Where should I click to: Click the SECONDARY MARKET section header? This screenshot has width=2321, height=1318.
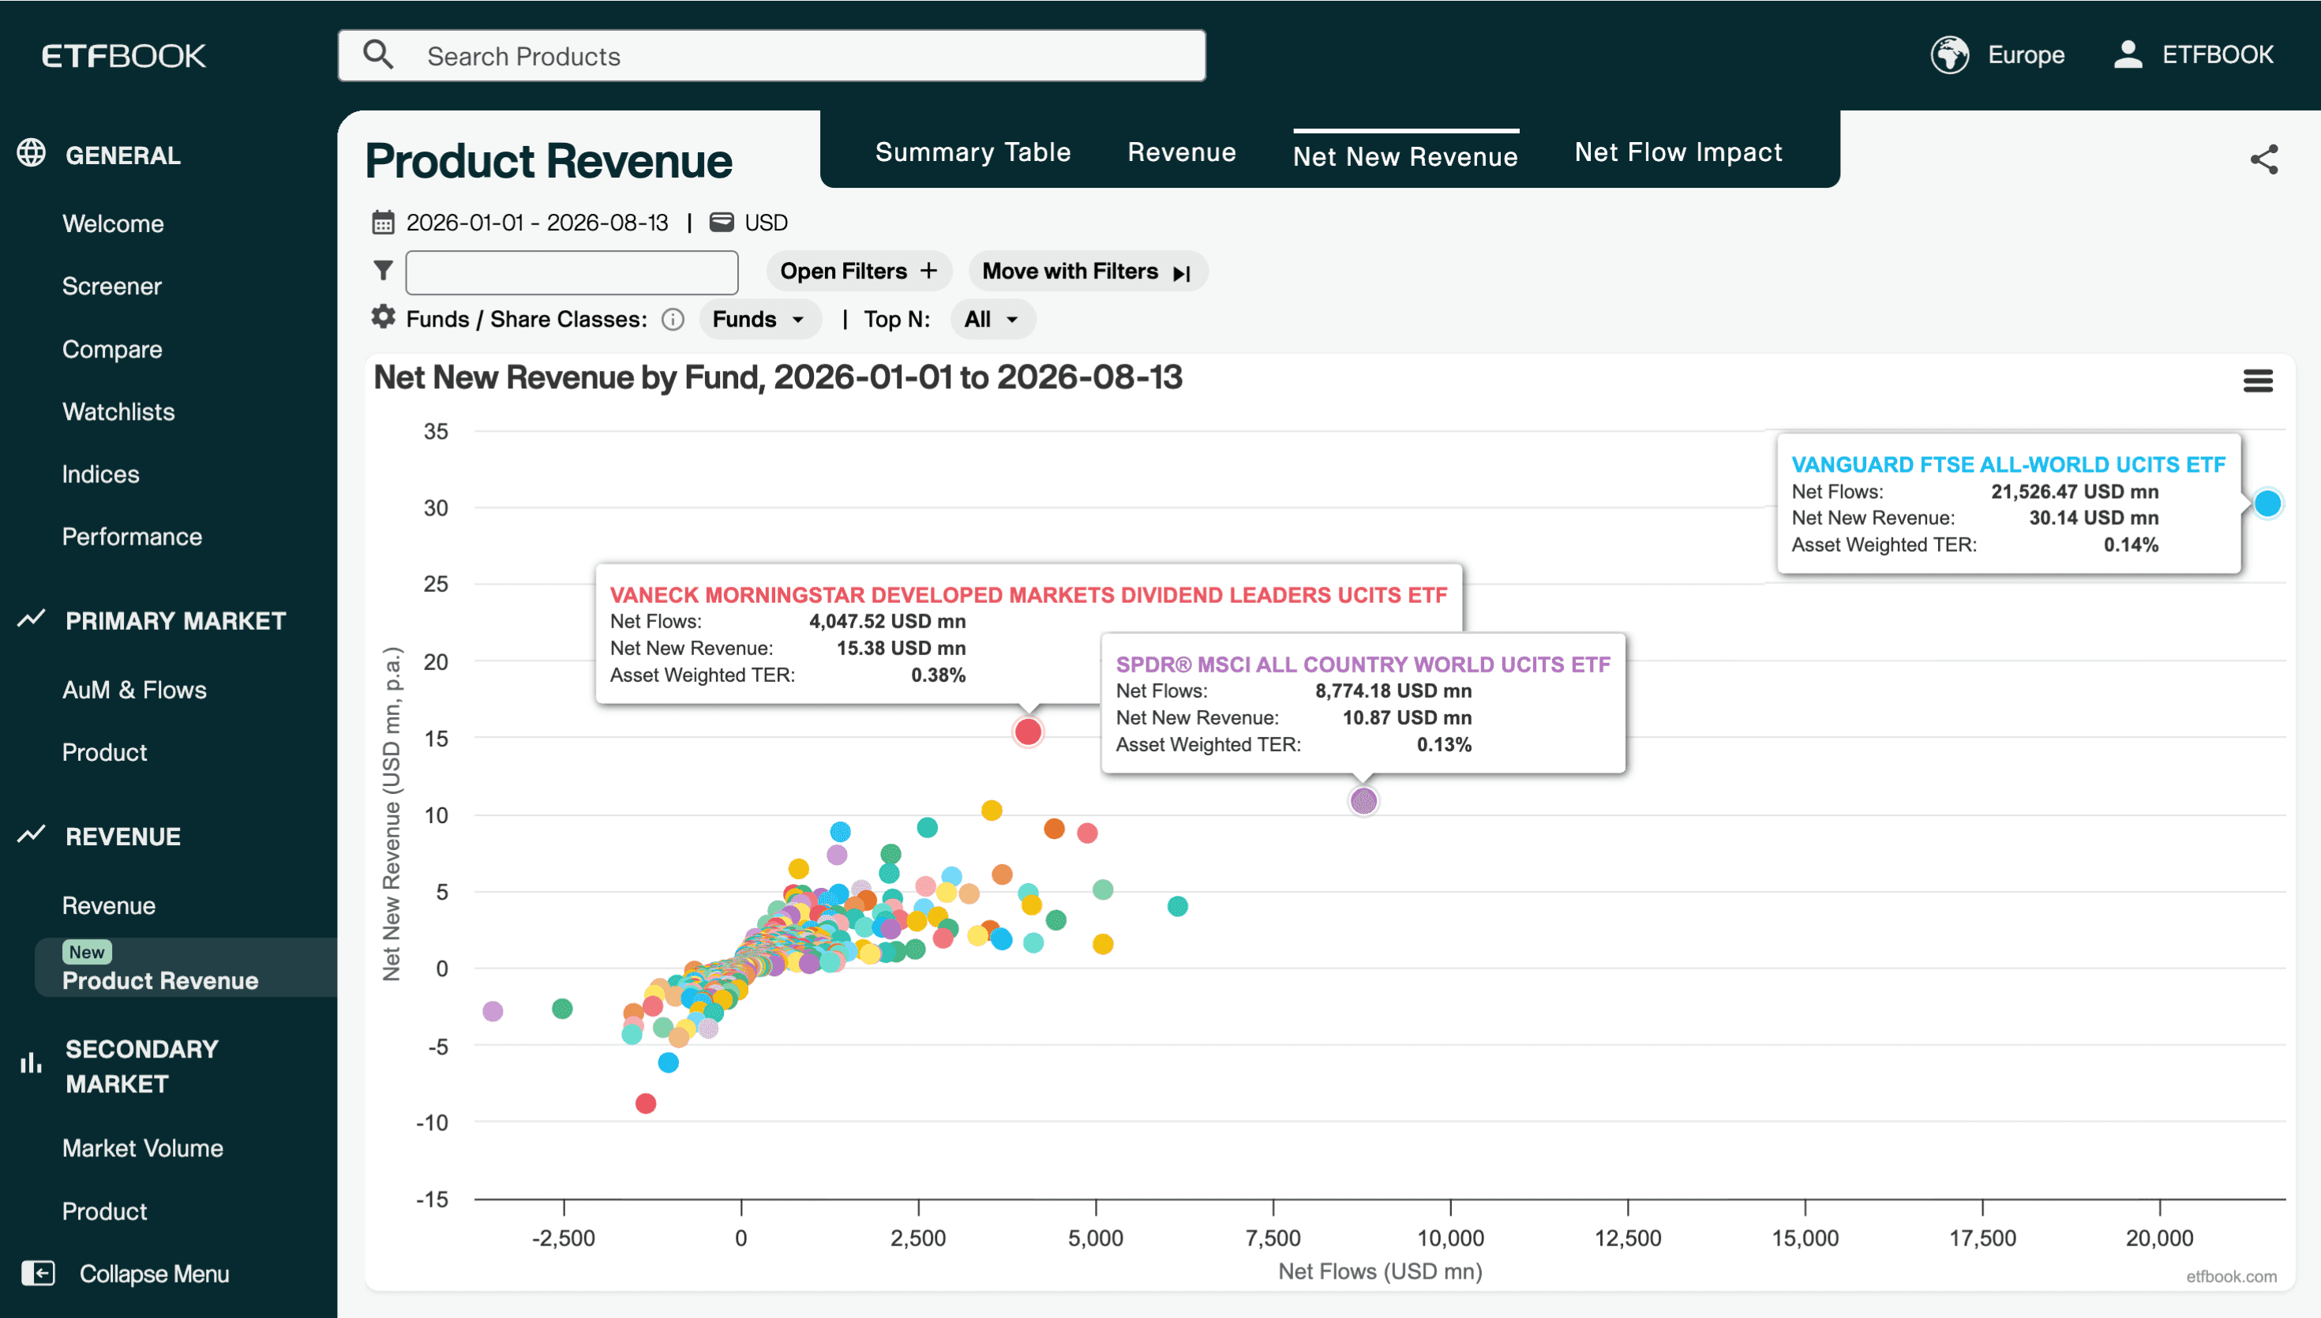click(142, 1065)
